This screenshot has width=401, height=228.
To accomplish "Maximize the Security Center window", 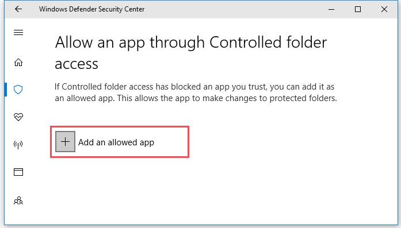I will [x=358, y=9].
